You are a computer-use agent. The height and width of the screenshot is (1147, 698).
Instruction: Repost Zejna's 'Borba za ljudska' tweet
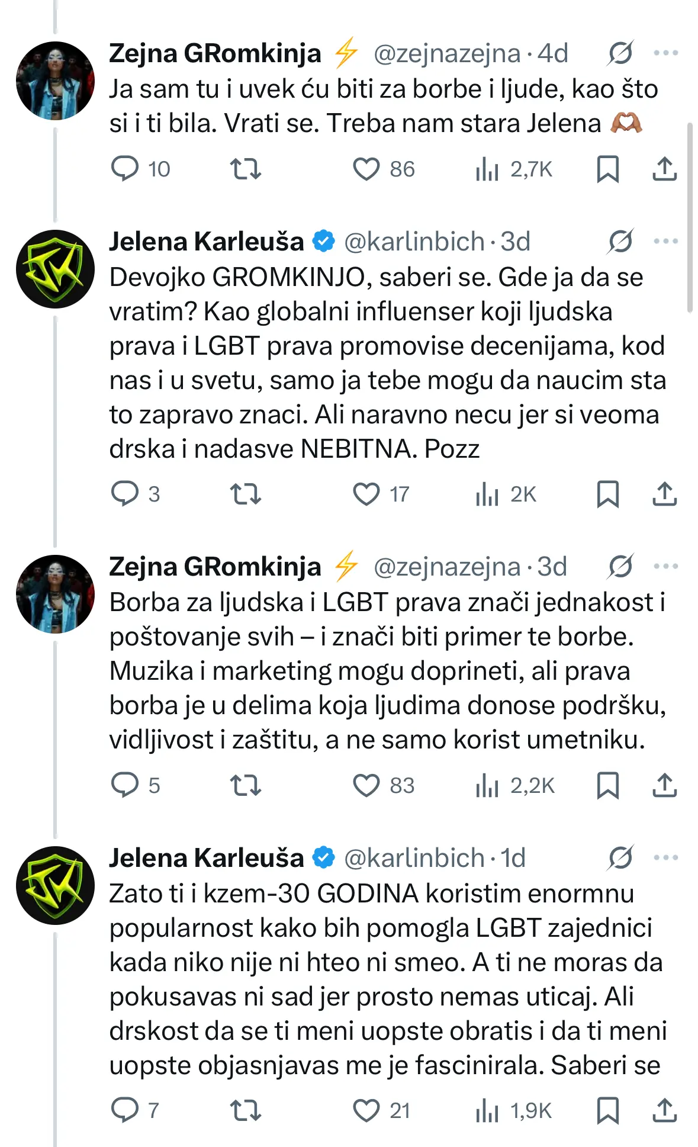[x=245, y=786]
